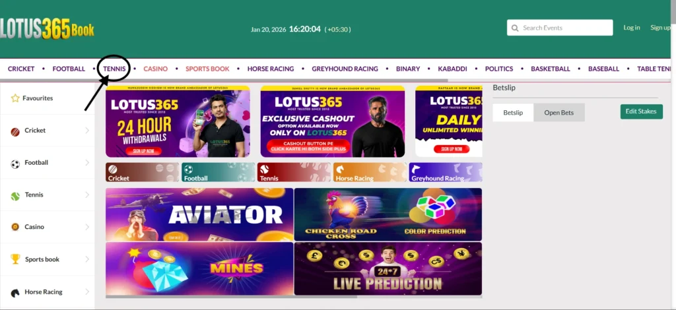Click the Favourites star icon in sidebar
The height and width of the screenshot is (310, 676).
16,98
